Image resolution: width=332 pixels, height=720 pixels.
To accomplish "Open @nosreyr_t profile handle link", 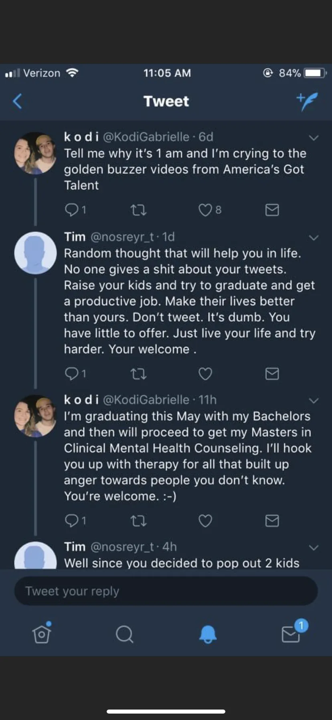I will (x=123, y=237).
